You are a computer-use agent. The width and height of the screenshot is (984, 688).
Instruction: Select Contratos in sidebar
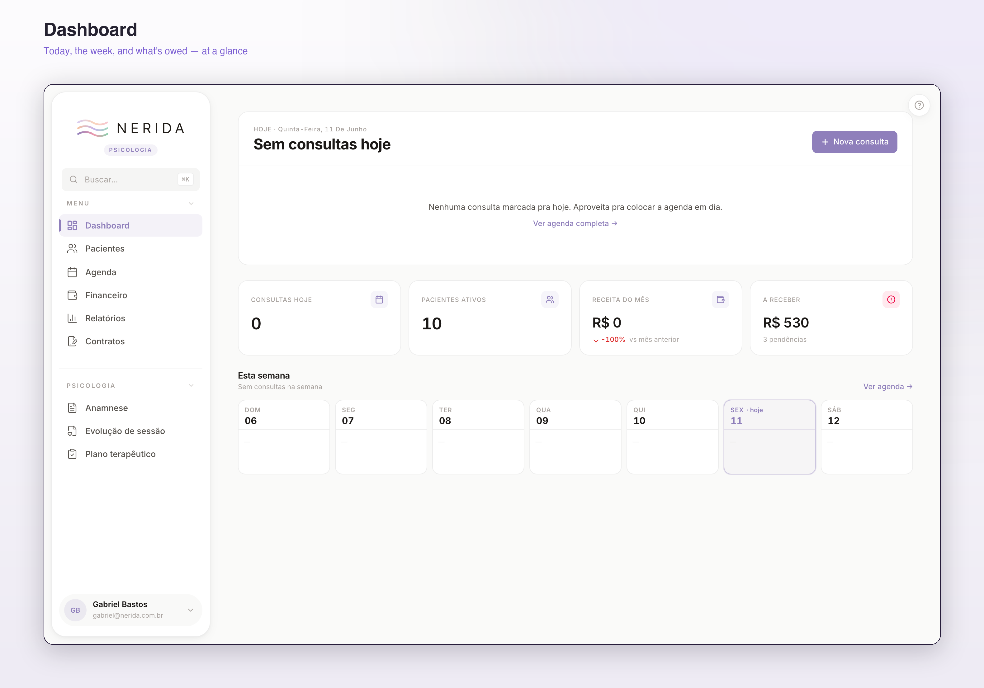[131, 342]
